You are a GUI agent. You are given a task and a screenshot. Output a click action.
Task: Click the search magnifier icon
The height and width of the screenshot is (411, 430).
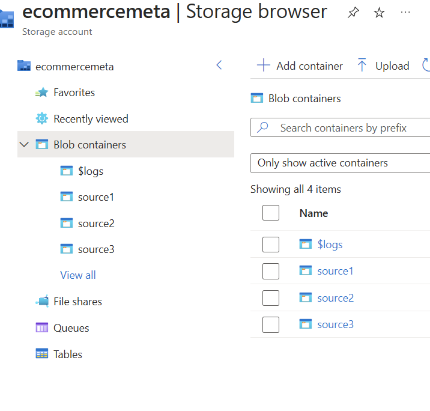(262, 127)
